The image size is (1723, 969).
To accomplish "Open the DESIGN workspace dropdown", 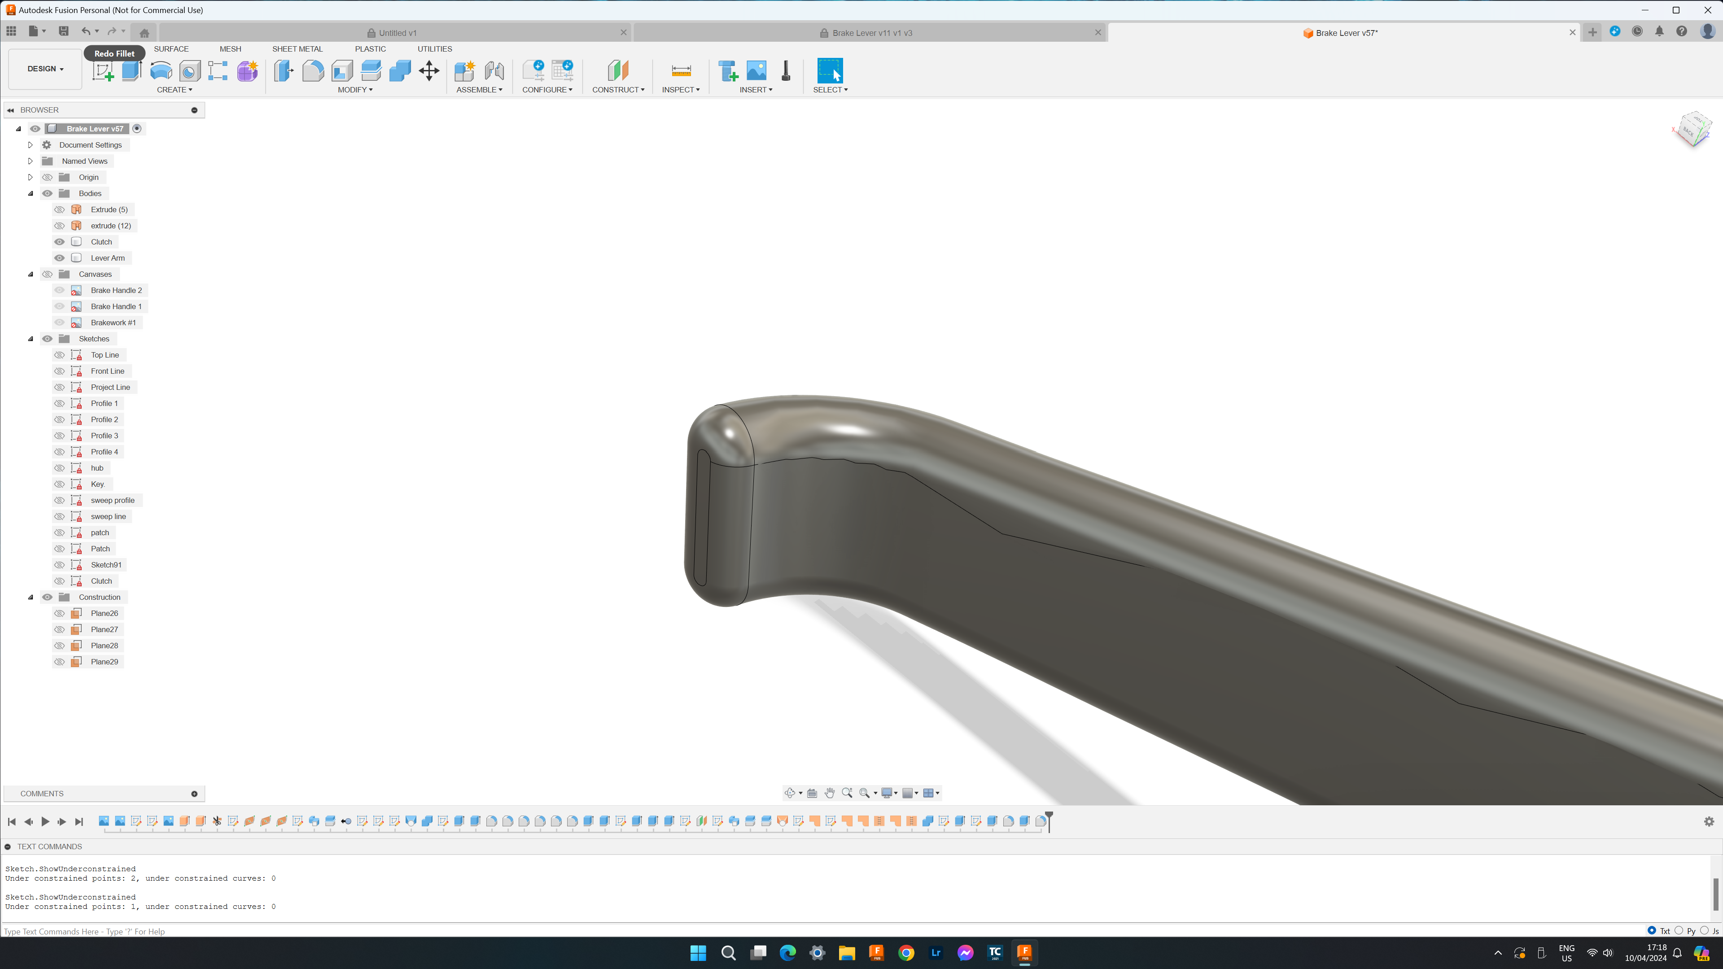I will [x=44, y=68].
